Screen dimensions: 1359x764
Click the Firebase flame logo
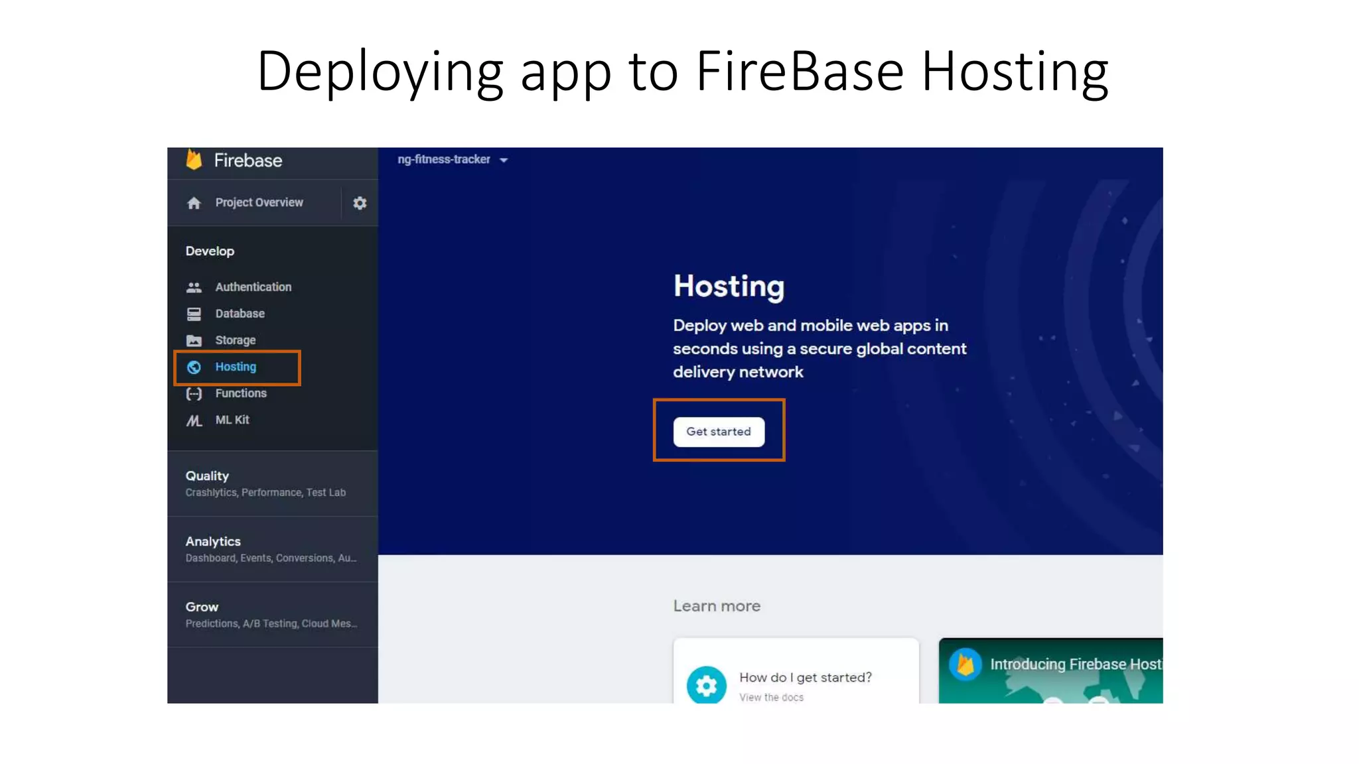(x=194, y=160)
